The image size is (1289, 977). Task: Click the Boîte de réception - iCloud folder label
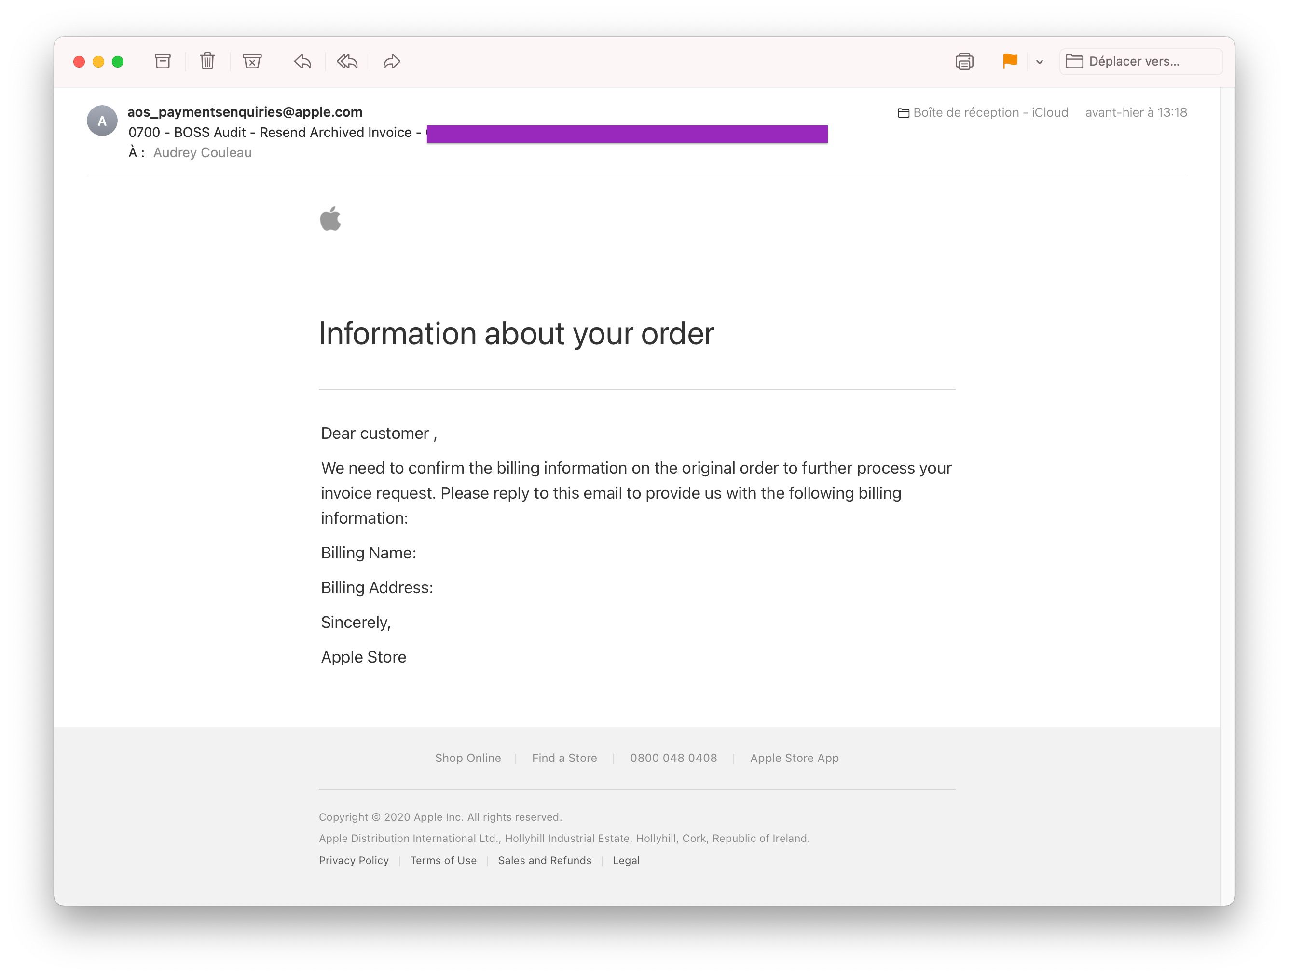click(x=990, y=112)
